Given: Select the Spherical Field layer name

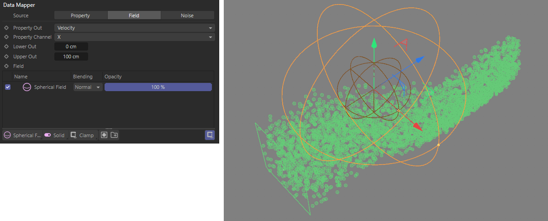Looking at the screenshot, I should pyautogui.click(x=50, y=87).
